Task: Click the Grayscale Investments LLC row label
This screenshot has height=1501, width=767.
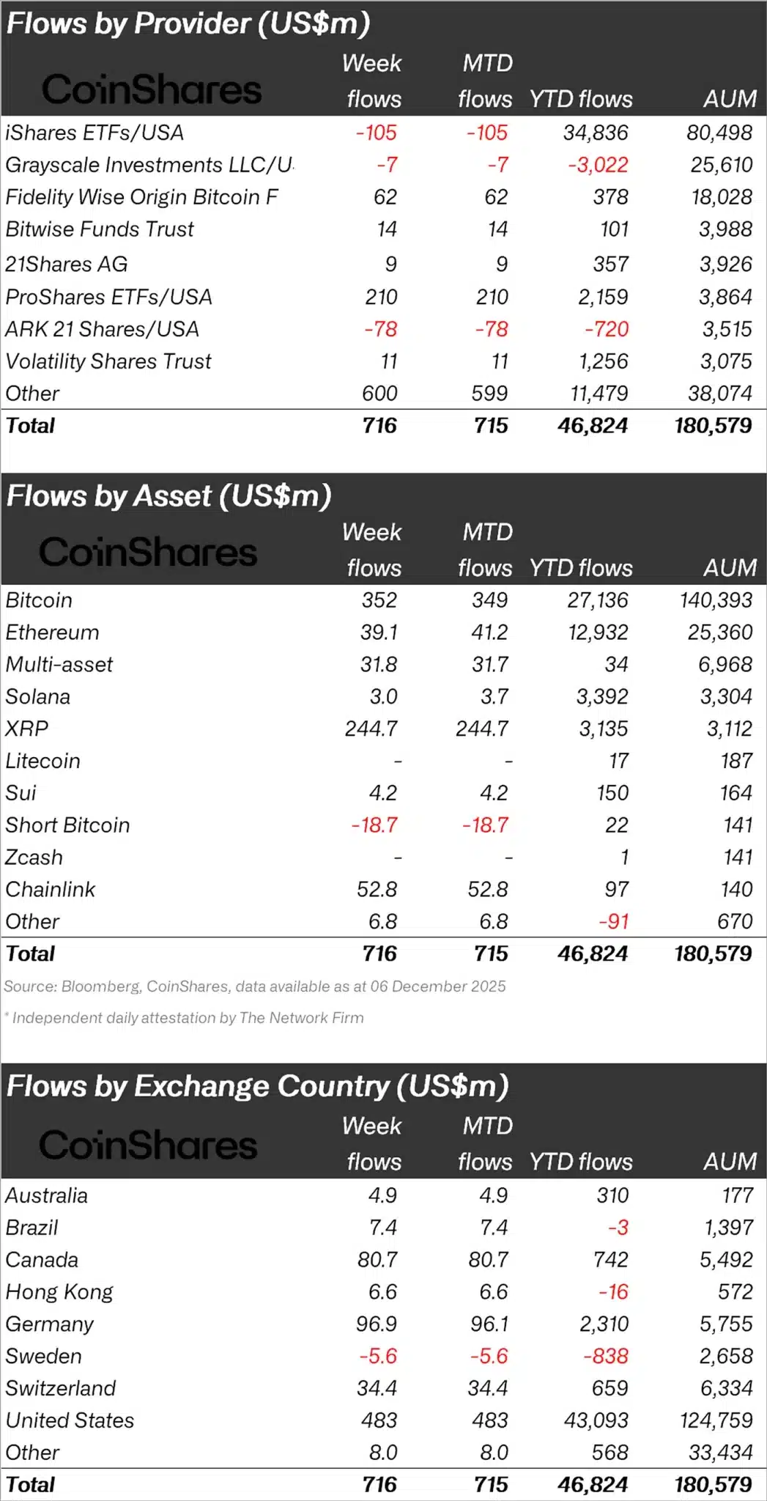Action: pyautogui.click(x=149, y=165)
